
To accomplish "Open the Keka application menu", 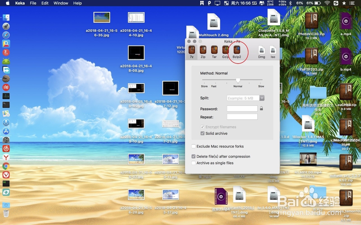I will pyautogui.click(x=20, y=3).
